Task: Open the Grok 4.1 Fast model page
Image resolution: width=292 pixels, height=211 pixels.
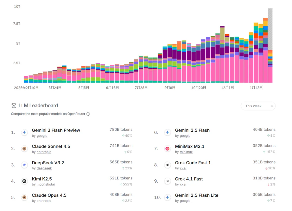Action: 189,179
